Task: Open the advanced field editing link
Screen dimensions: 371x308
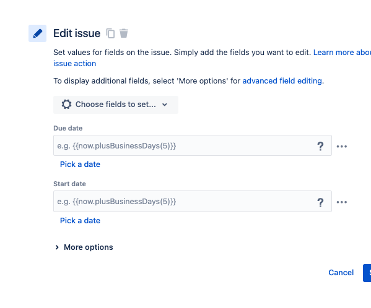Action: point(282,81)
